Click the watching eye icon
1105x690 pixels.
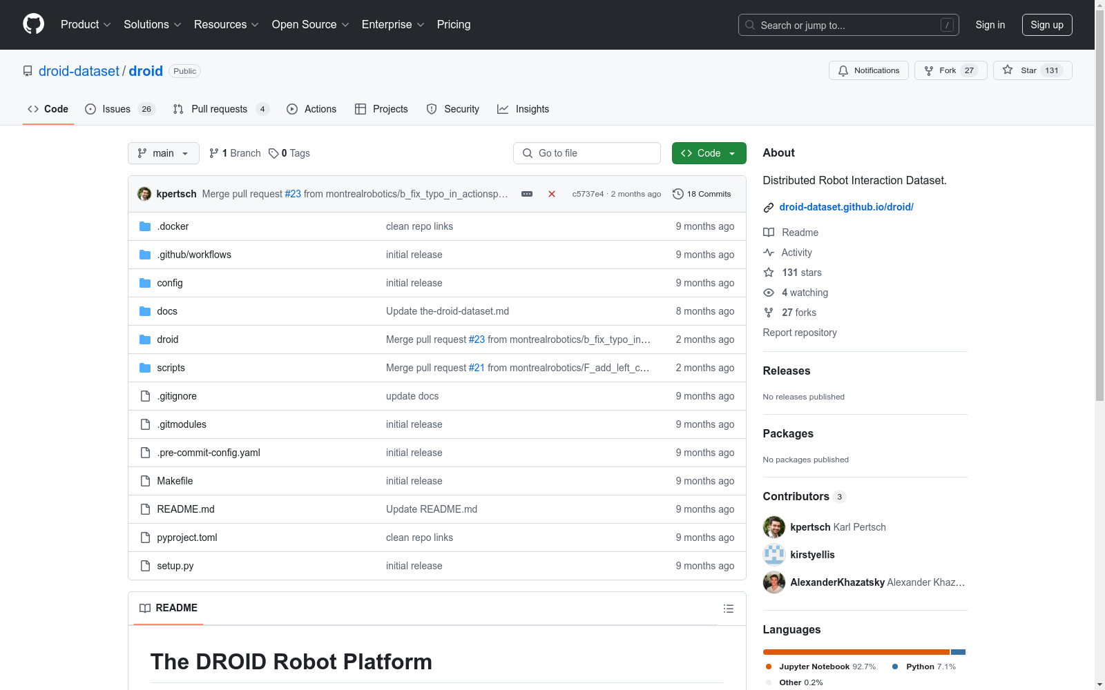769,293
